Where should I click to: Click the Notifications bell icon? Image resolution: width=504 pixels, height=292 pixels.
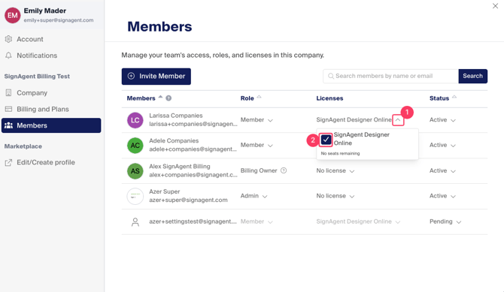point(9,56)
